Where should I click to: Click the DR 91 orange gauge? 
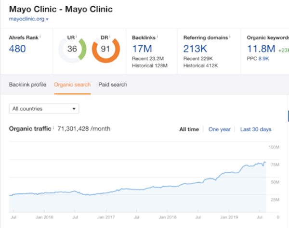(106, 49)
